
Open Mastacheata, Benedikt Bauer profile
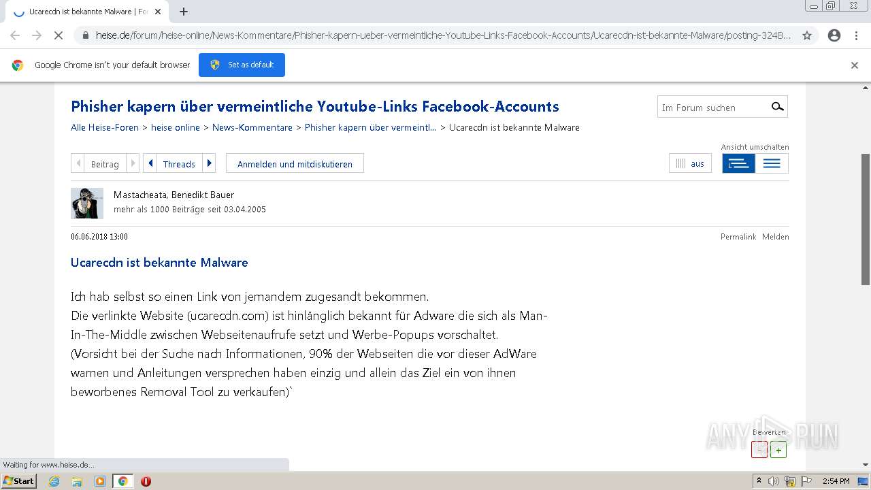pos(174,195)
